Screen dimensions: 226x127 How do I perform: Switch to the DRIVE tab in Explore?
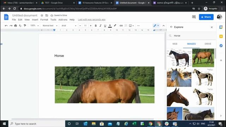[208, 44]
